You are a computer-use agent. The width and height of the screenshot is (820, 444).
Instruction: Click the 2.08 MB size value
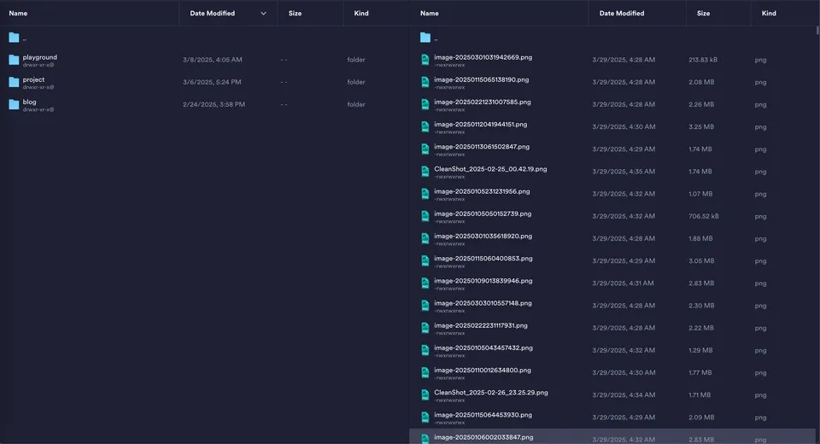click(701, 82)
